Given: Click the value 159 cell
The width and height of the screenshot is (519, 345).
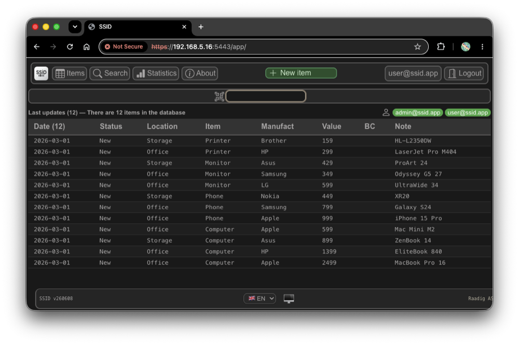Looking at the screenshot, I should [x=327, y=141].
